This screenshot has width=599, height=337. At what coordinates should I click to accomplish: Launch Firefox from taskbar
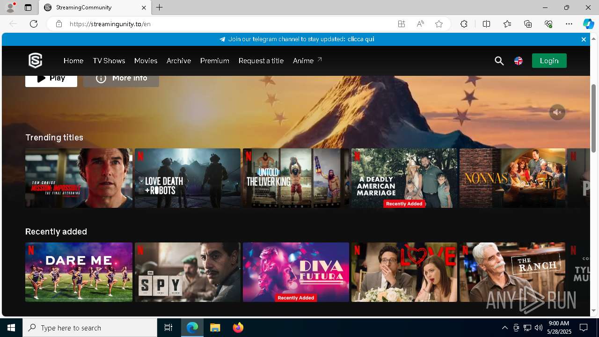pos(238,328)
